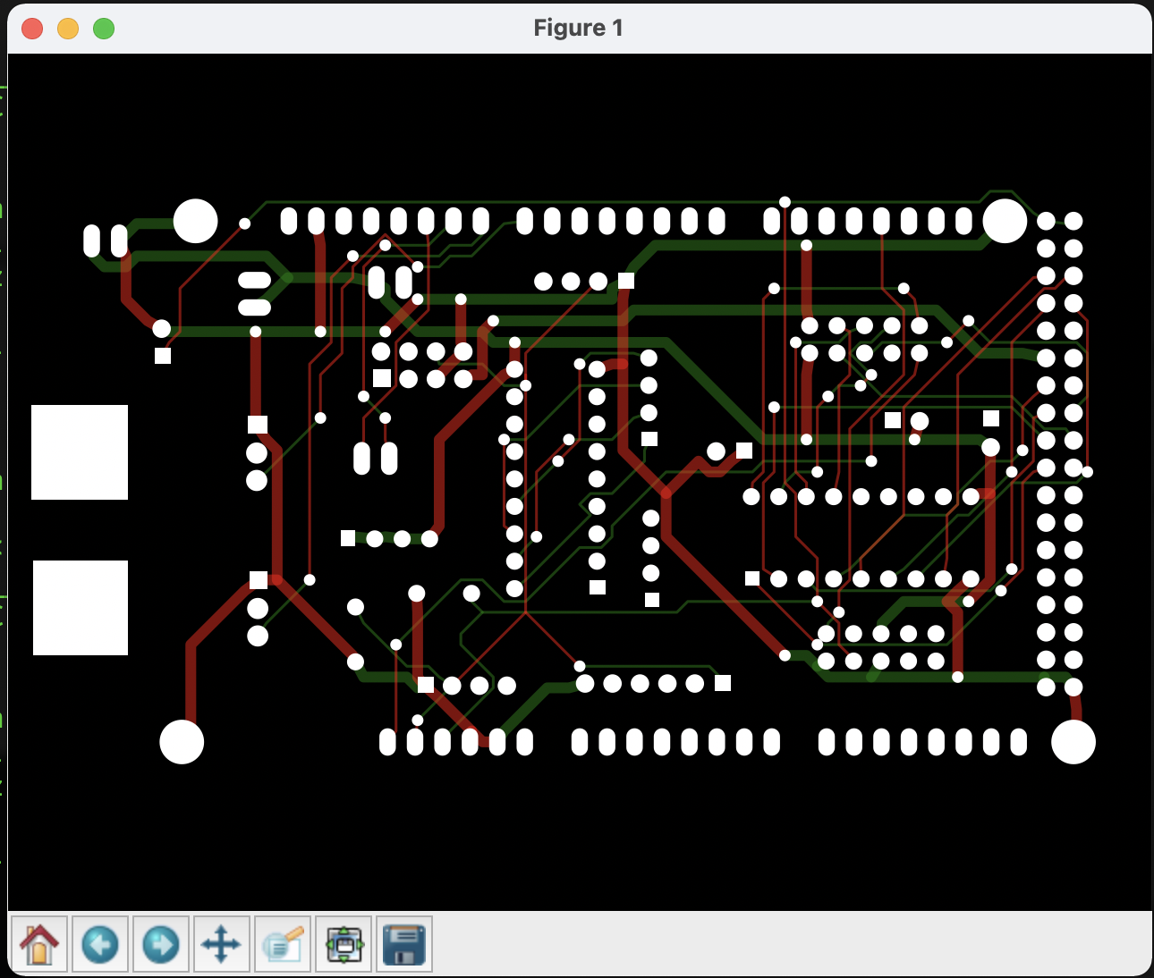The width and height of the screenshot is (1154, 978).
Task: Go back to the previous view
Action: click(100, 943)
